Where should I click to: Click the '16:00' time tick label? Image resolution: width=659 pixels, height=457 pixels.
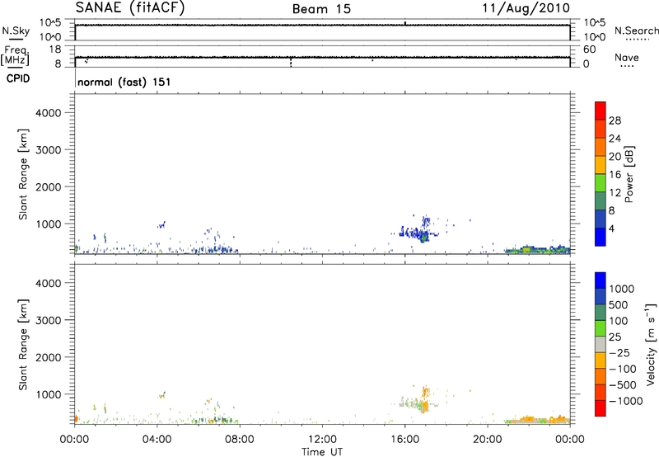404,440
